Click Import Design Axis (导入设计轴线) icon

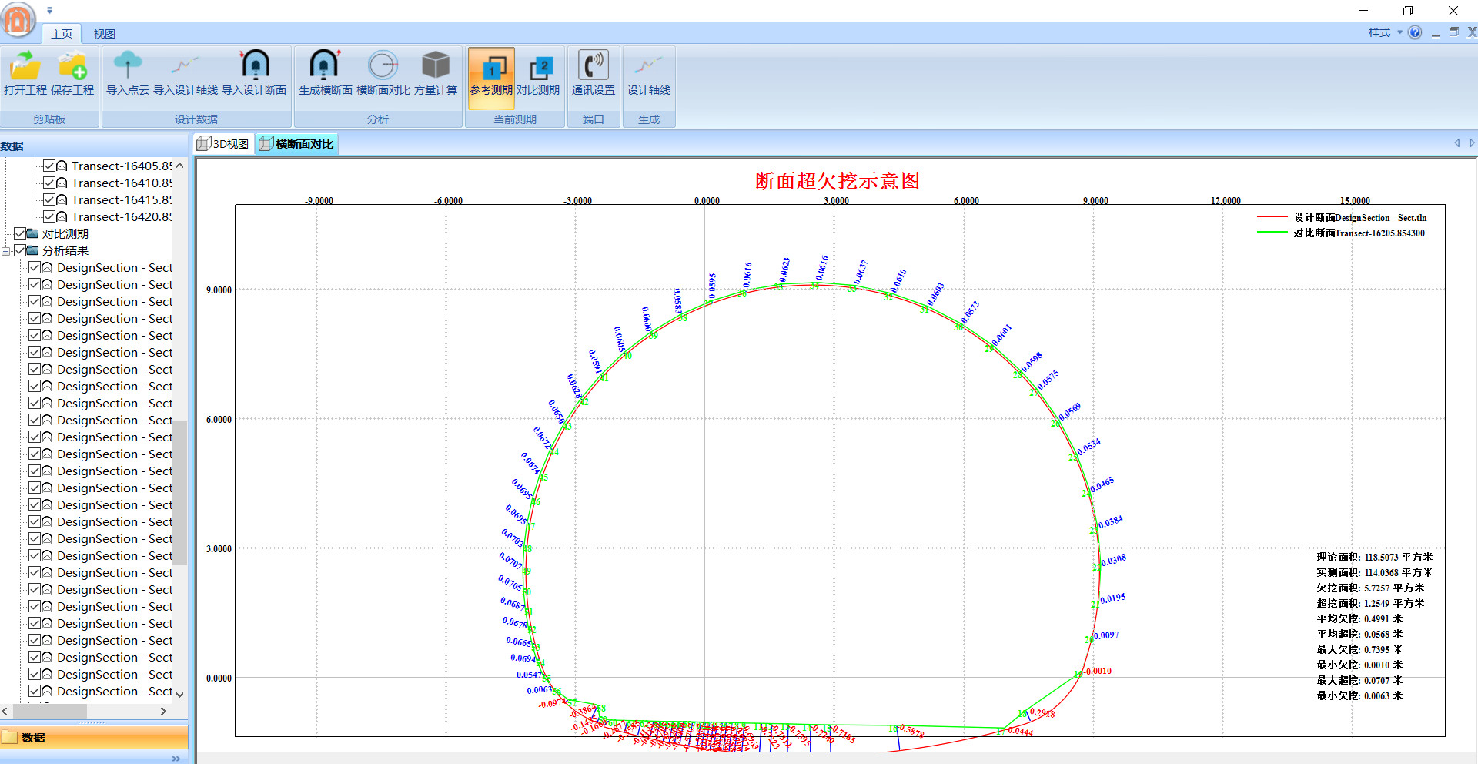[186, 66]
